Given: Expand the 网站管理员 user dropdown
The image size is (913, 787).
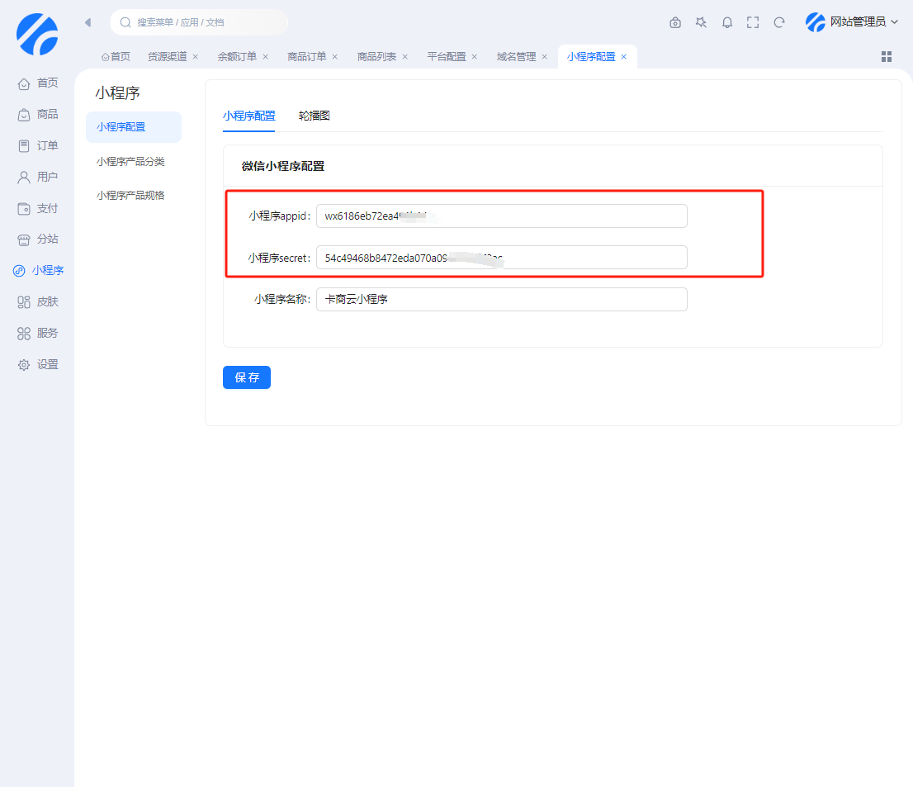Looking at the screenshot, I should tap(852, 22).
